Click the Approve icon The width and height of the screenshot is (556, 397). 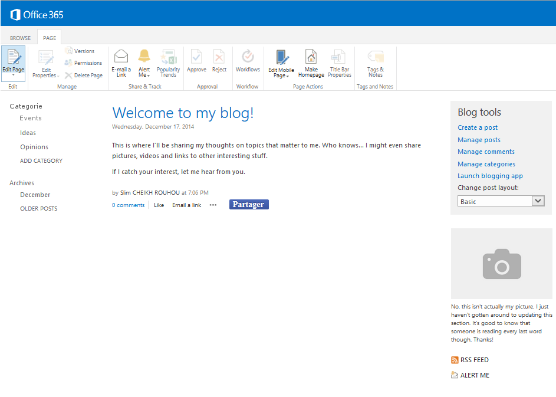click(x=196, y=57)
